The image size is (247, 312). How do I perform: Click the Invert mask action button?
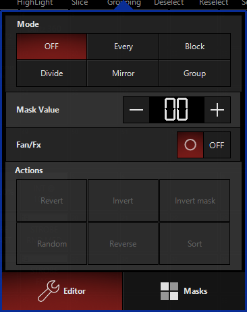click(x=195, y=200)
